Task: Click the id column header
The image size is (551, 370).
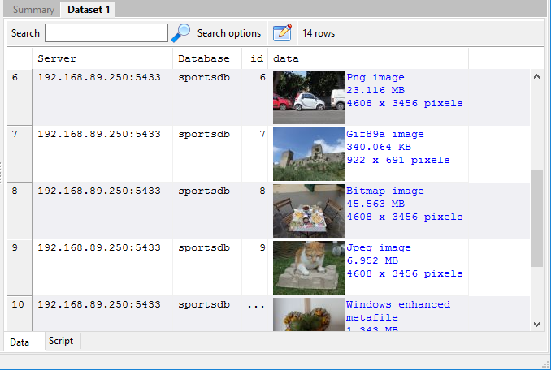Action: click(x=257, y=59)
